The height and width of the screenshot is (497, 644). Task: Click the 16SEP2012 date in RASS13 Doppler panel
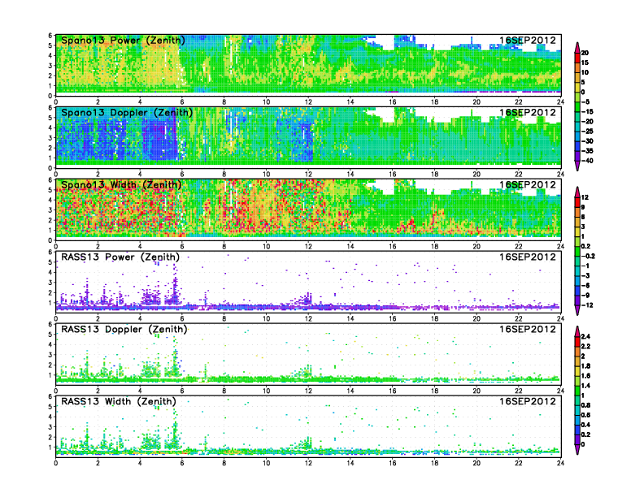point(528,329)
